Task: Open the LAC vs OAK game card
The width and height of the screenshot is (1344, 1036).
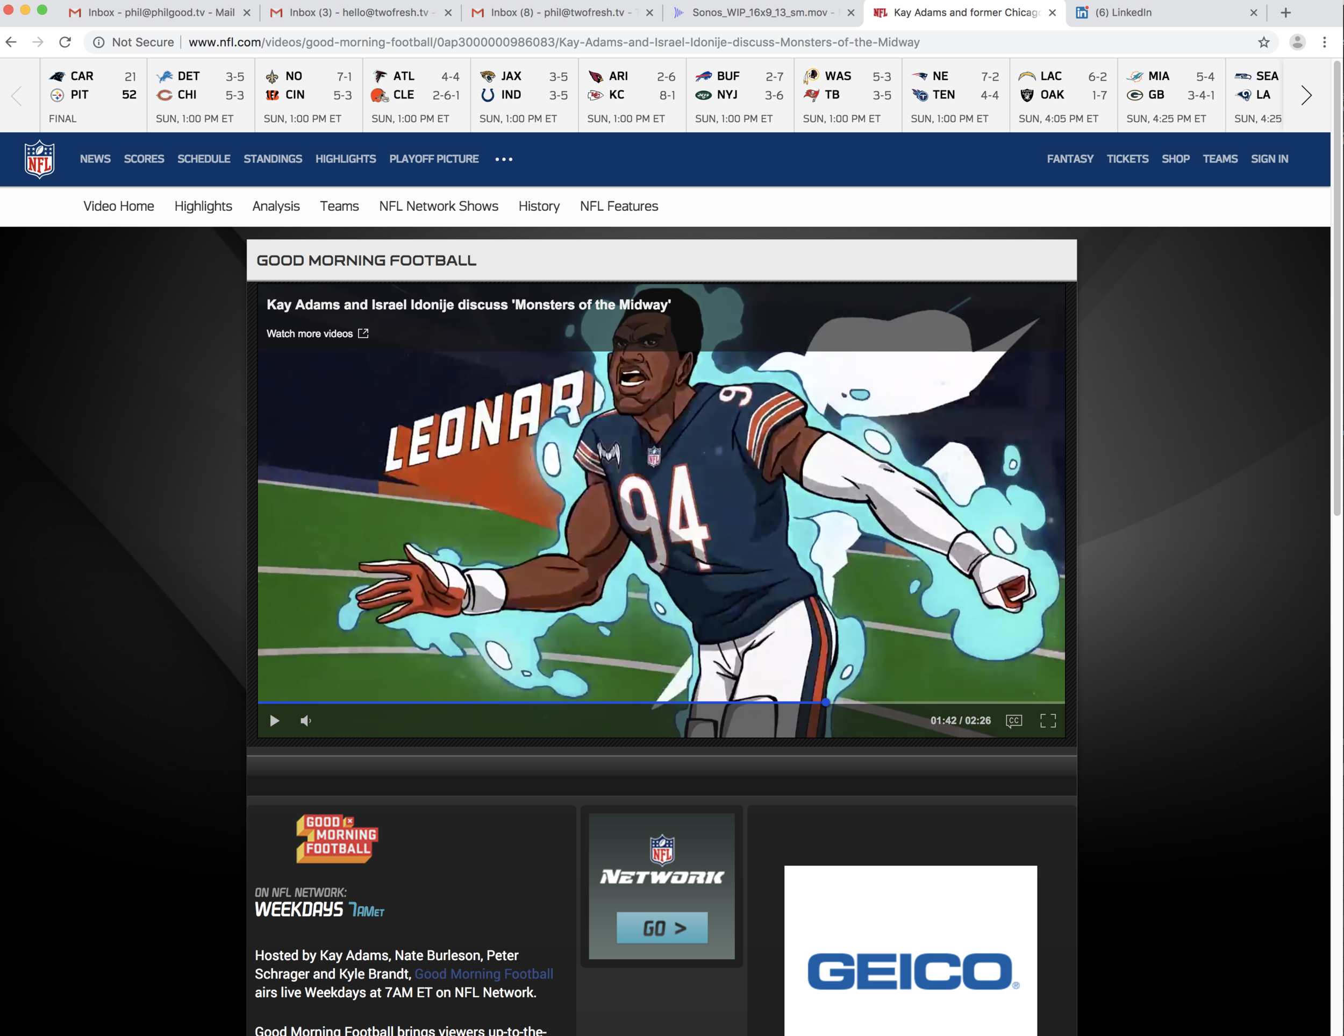Action: coord(1064,95)
